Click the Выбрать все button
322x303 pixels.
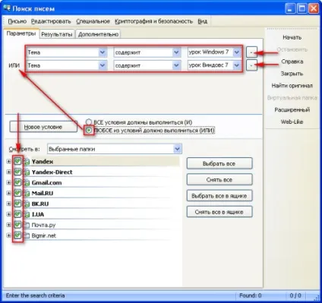(219, 163)
